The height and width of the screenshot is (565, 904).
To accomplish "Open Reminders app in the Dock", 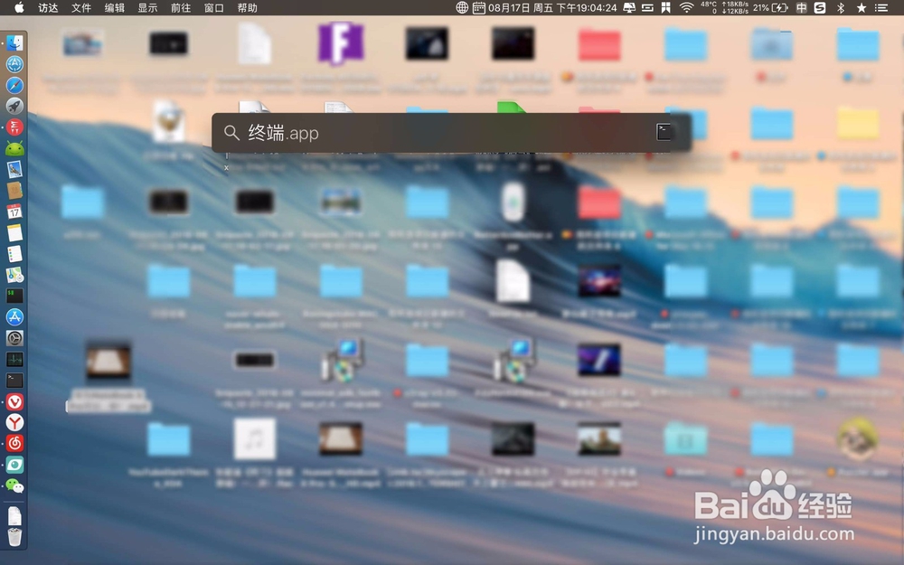I will 14,254.
